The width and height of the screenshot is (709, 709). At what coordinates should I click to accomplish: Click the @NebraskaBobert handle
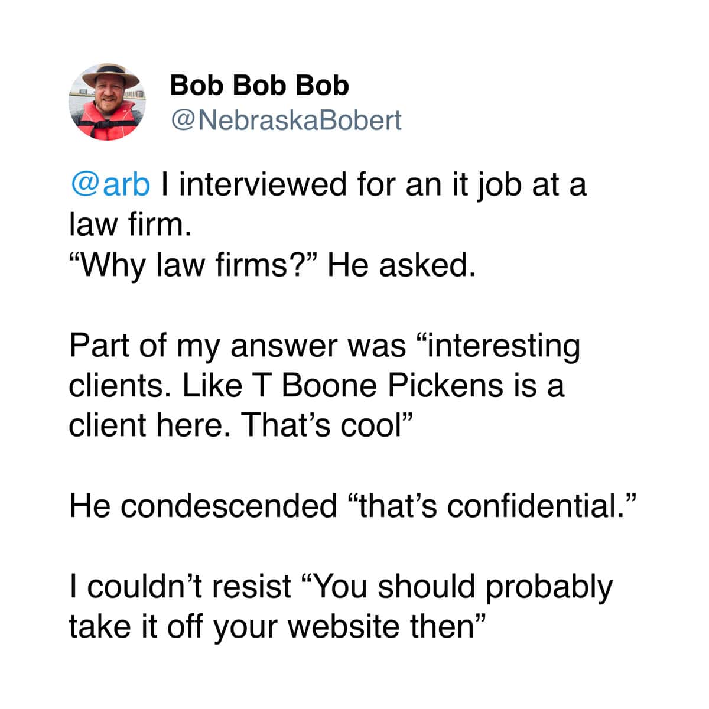(x=285, y=120)
